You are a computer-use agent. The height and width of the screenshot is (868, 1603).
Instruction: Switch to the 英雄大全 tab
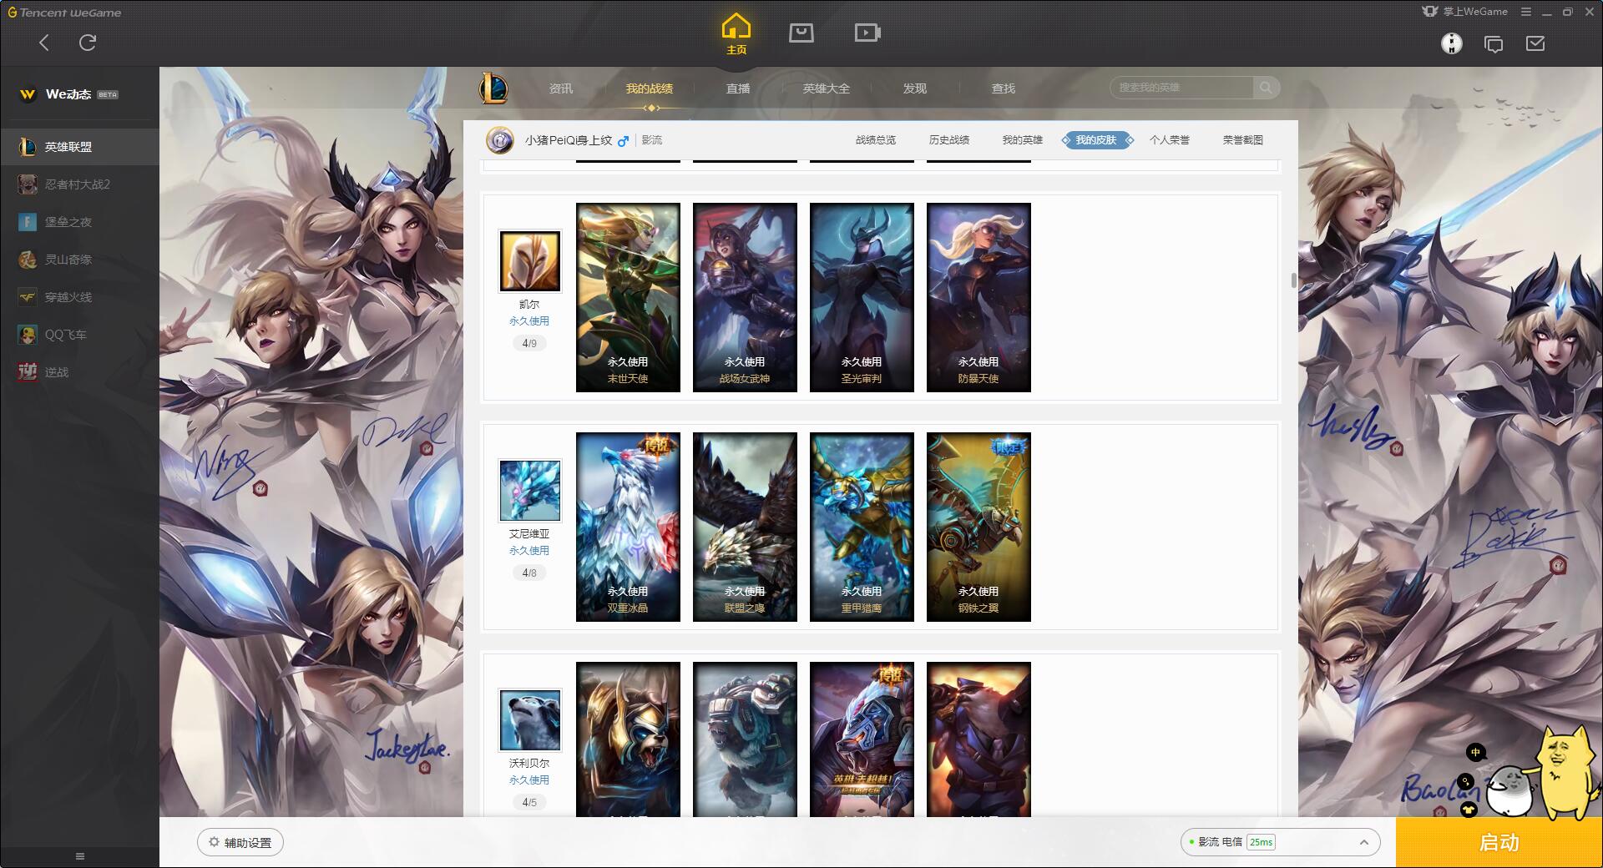[x=827, y=88]
